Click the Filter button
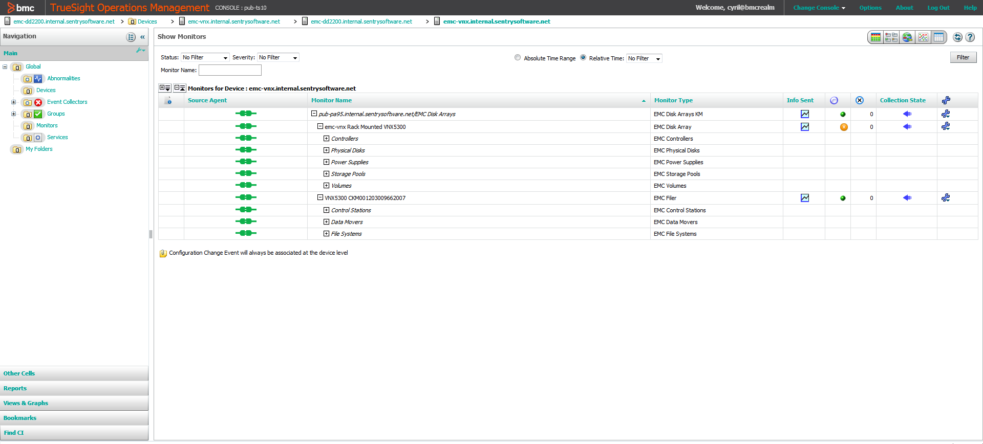 [x=963, y=57]
